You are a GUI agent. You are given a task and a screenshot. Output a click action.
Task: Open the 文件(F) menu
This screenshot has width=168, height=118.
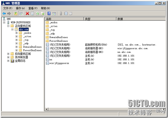8,8
